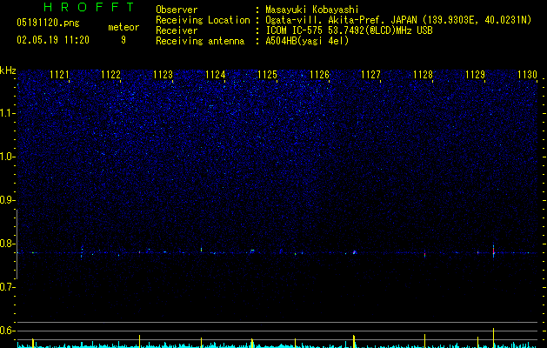Click the 1126 time marker

tap(319, 75)
